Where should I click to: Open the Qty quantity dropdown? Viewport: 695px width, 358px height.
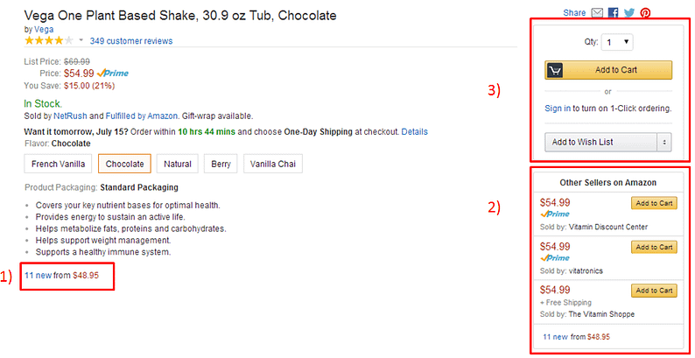coord(617,43)
